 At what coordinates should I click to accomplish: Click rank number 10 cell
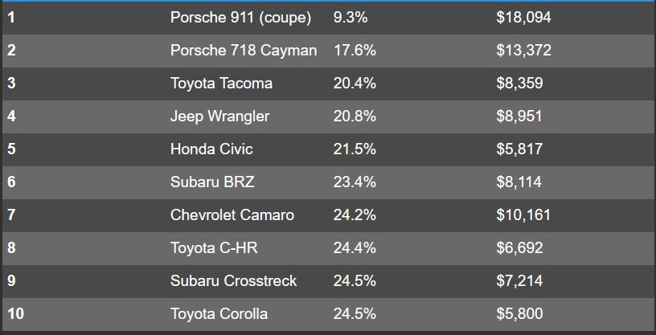(x=15, y=313)
